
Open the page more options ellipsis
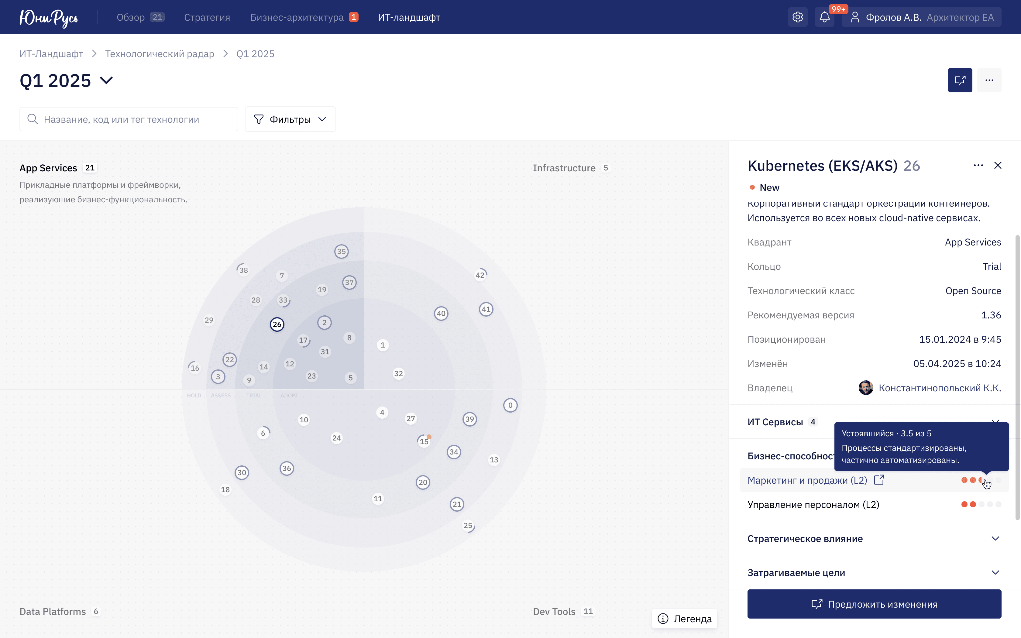click(x=989, y=80)
